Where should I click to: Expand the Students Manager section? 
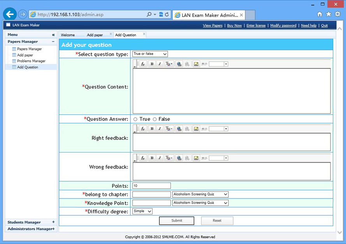53,222
